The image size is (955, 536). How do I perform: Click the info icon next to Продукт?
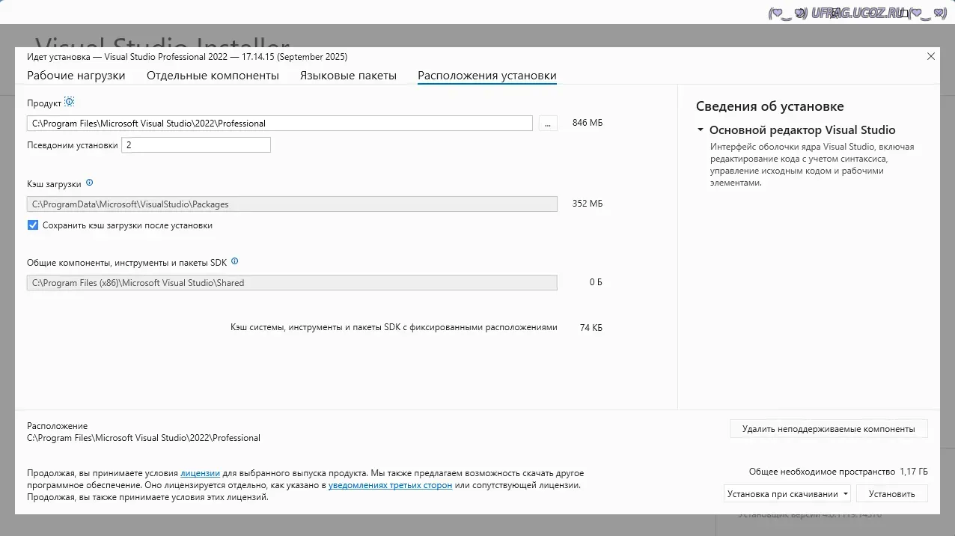(x=70, y=103)
